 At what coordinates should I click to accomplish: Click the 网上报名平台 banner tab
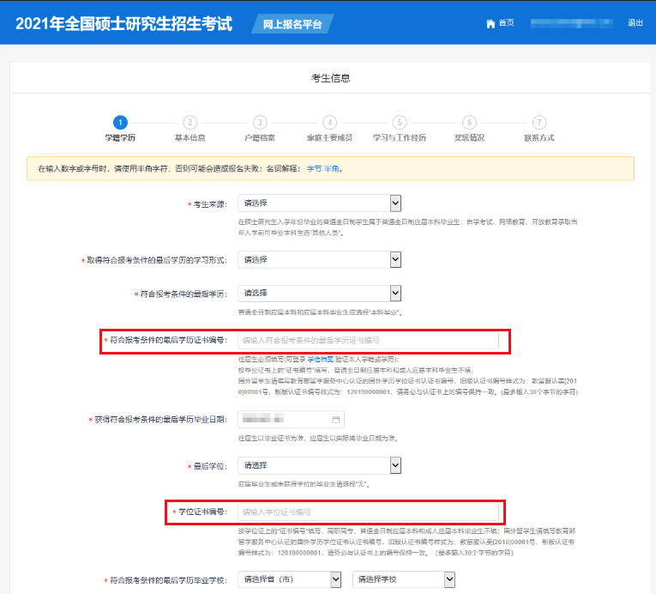(293, 24)
